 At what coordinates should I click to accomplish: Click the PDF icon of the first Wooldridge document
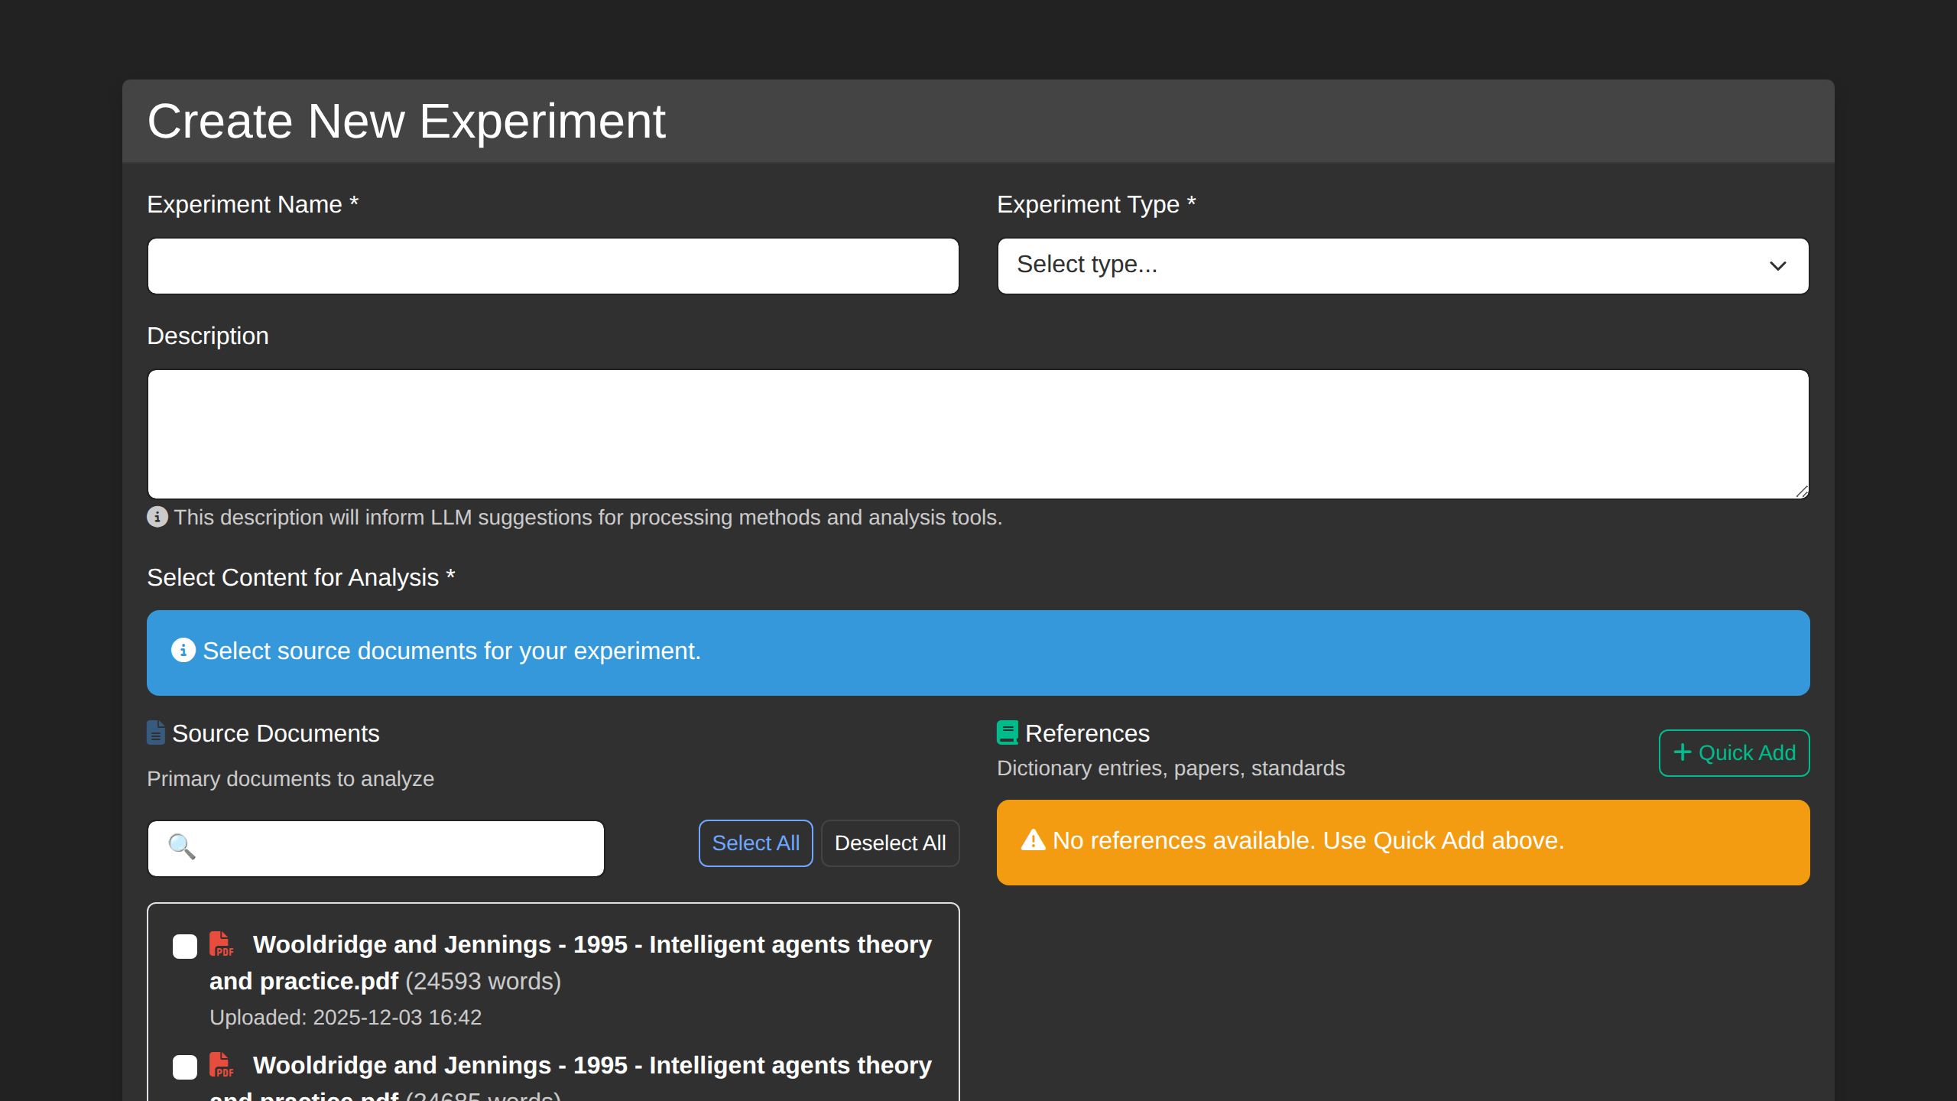[x=222, y=945]
